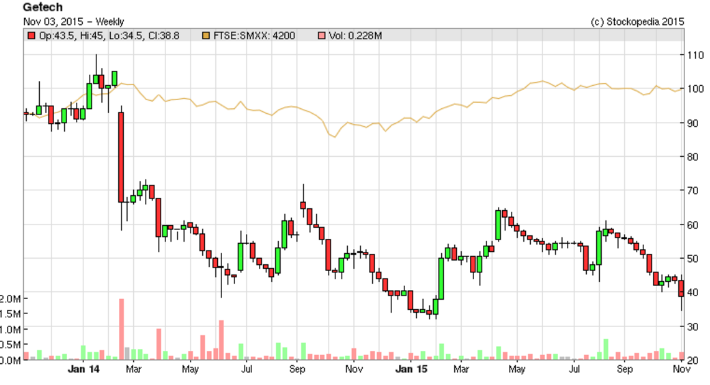Screen dimensions: 710x385
Task: Click the Jan 14 x-axis label
Action: (x=83, y=370)
